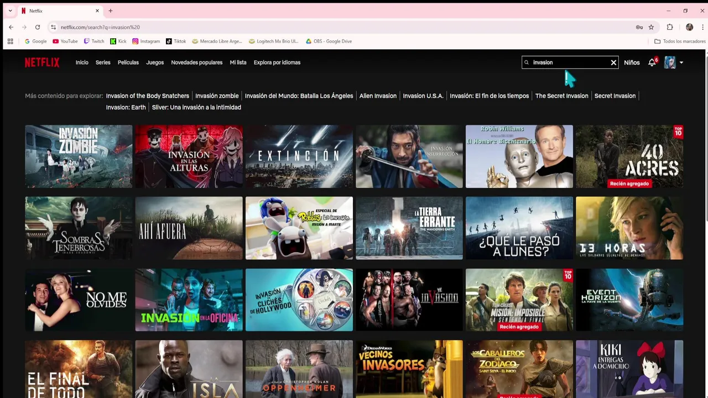Image resolution: width=708 pixels, height=398 pixels.
Task: Open the Chrome three-dot menu
Action: [702, 27]
